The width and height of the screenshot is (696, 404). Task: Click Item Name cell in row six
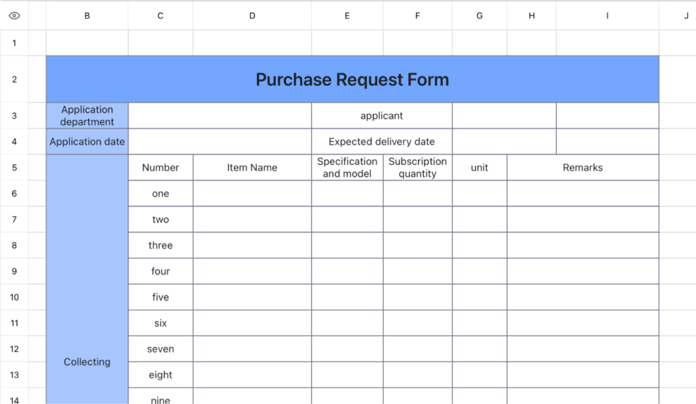coord(252,323)
